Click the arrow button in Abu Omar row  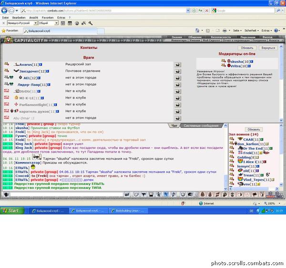[x=178, y=118]
